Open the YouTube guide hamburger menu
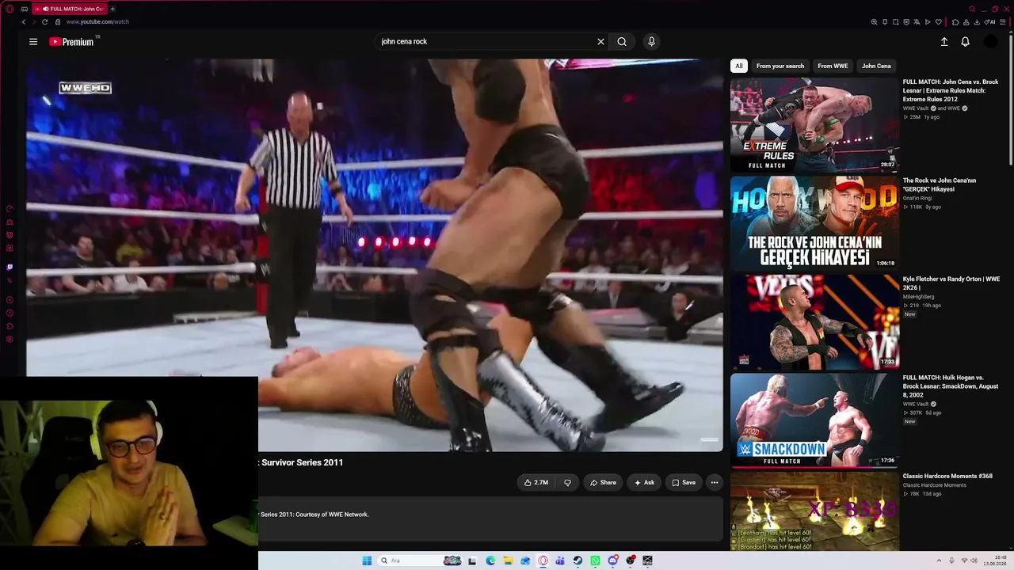This screenshot has width=1014, height=570. [x=33, y=42]
